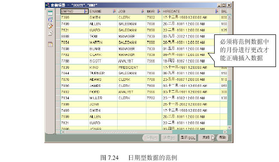Image resolution: width=279 pixels, height=162 pixels.
Task: Click the 显示 SQL button
Action: point(188,138)
